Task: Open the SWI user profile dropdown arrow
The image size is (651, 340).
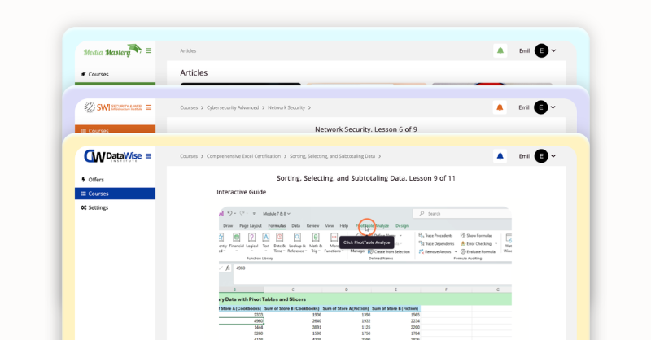Action: [x=554, y=107]
